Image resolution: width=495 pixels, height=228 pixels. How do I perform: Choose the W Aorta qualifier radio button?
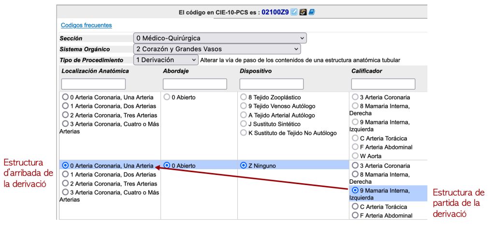[x=356, y=156]
